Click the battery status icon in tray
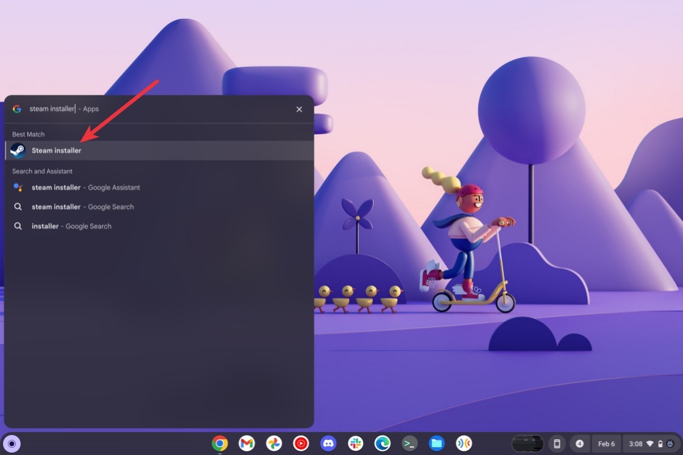Viewport: 683px width, 455px height. click(x=661, y=443)
